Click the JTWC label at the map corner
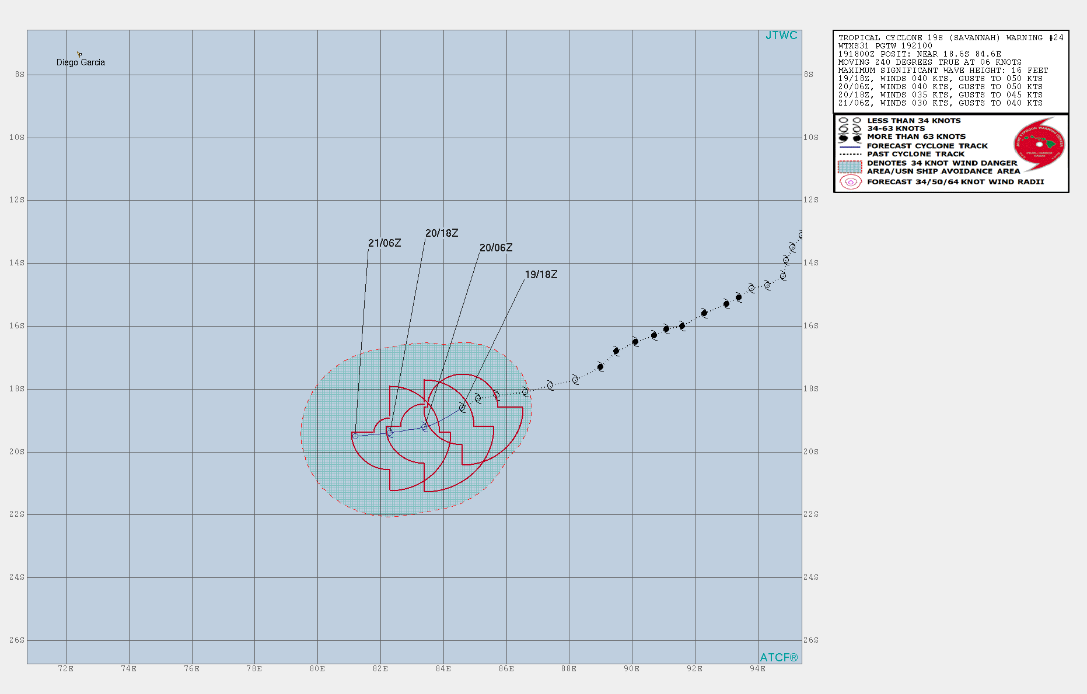 pyautogui.click(x=781, y=36)
